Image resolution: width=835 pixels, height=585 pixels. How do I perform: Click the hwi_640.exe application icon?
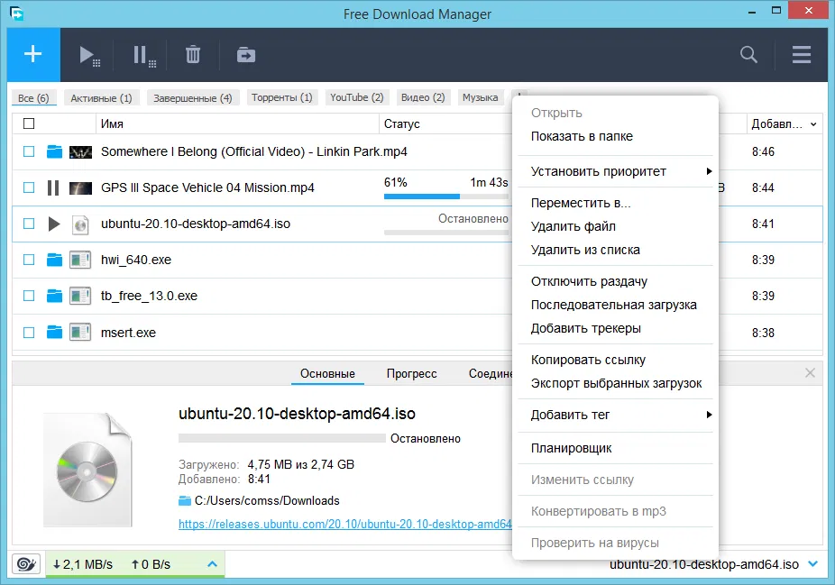coord(80,260)
